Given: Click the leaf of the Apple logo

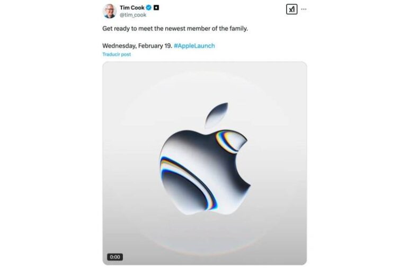Looking at the screenshot, I should (217, 115).
